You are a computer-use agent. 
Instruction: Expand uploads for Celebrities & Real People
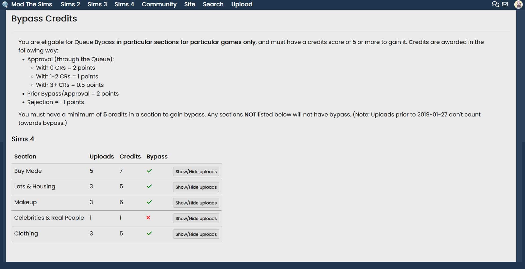[x=196, y=219]
